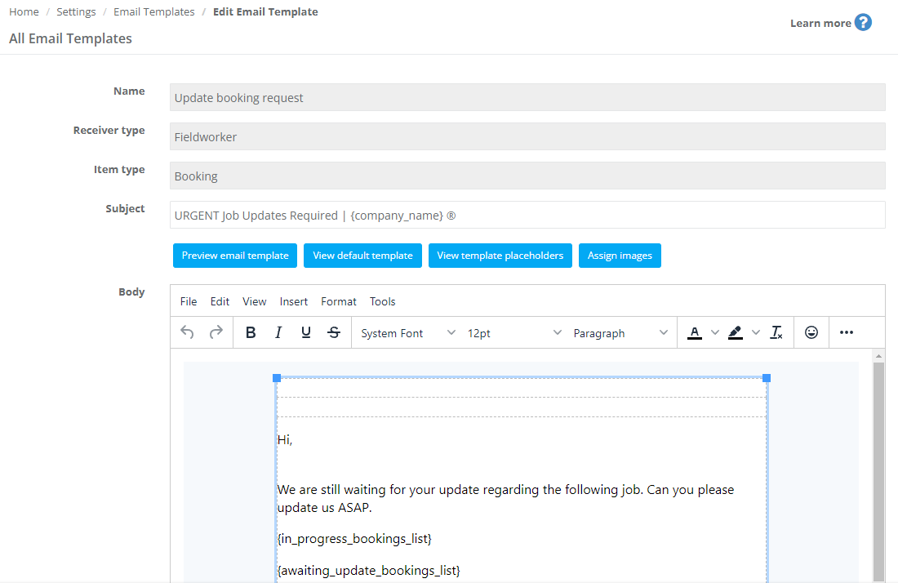Apply the text color (A icon)
The image size is (898, 583).
click(x=695, y=332)
